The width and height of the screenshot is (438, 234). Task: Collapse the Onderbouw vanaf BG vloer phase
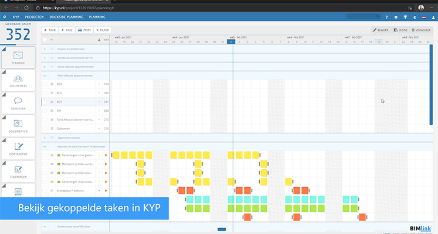[x=45, y=227]
